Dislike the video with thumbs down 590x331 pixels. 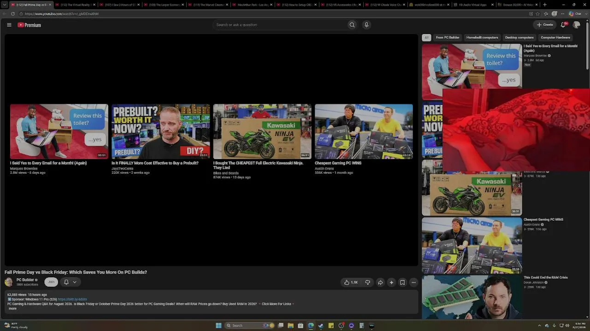(x=367, y=282)
